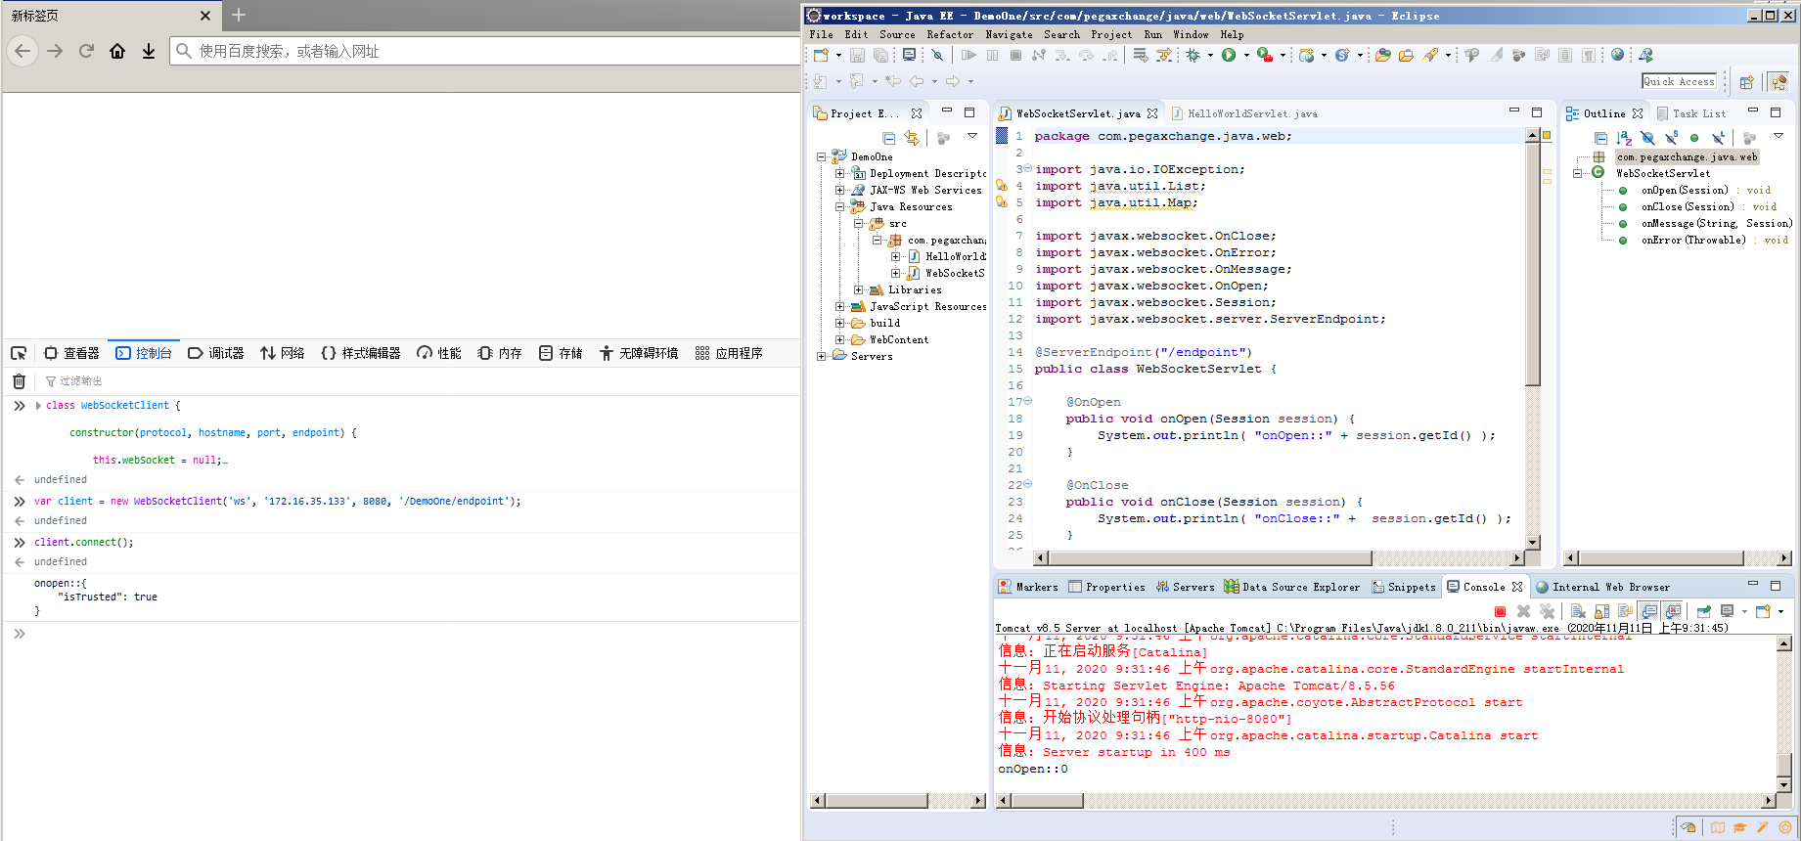
Task: Open devtools 网络 (Network) tab
Action: tap(283, 353)
